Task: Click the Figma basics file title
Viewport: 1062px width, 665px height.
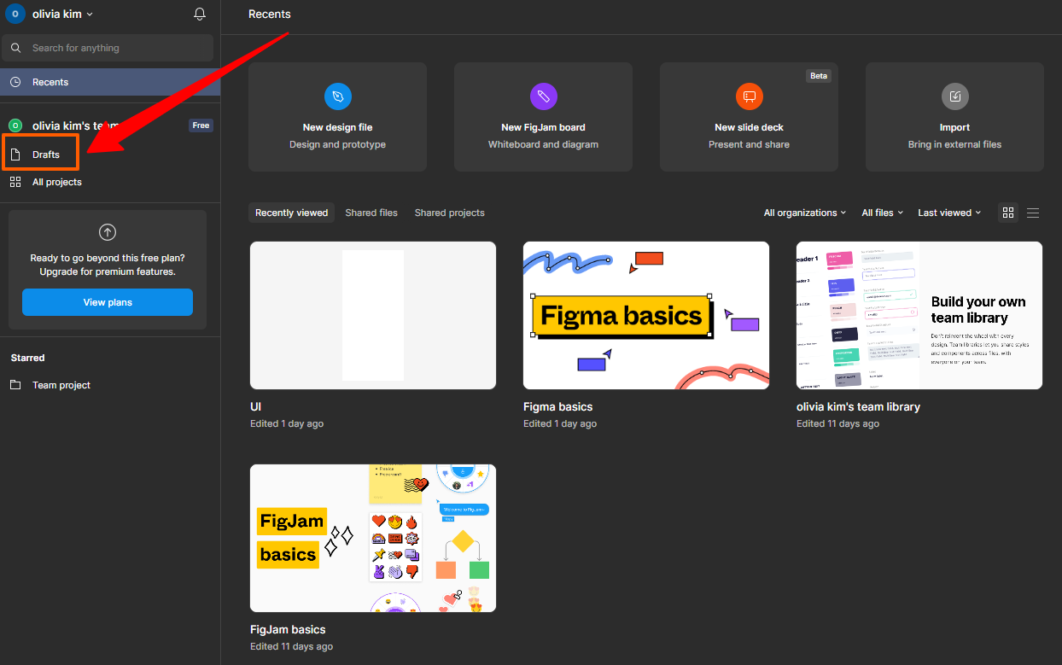Action: pos(557,407)
